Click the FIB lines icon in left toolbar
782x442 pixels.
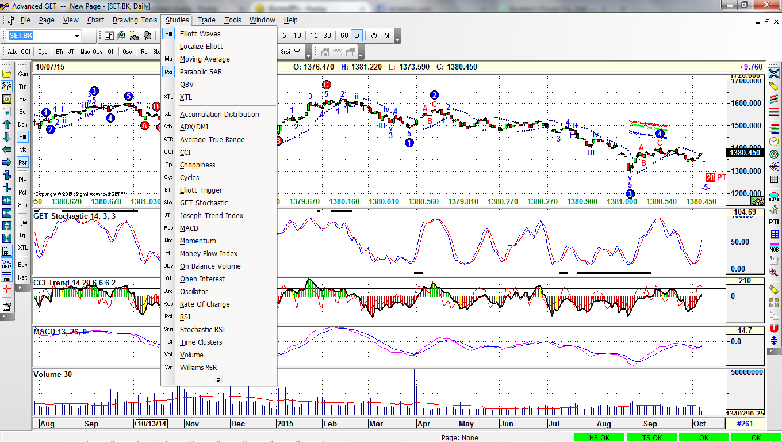tap(7, 276)
